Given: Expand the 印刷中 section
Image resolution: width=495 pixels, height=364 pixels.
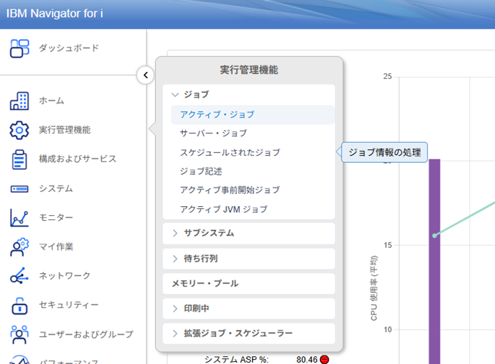Looking at the screenshot, I should point(249,308).
